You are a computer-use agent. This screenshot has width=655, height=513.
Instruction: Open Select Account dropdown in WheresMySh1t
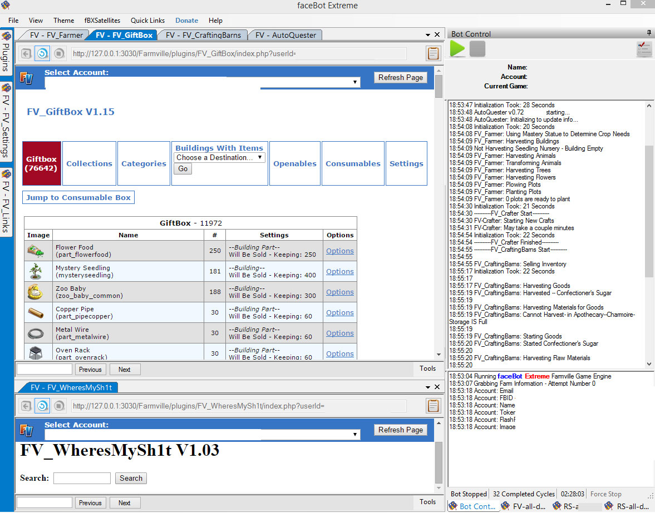tap(202, 435)
